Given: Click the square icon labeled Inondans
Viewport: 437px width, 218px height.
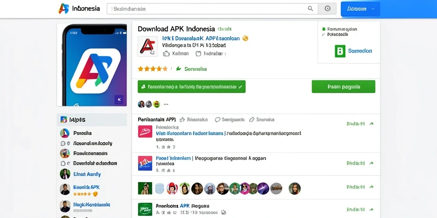Looking at the screenshot, I should point(198,54).
